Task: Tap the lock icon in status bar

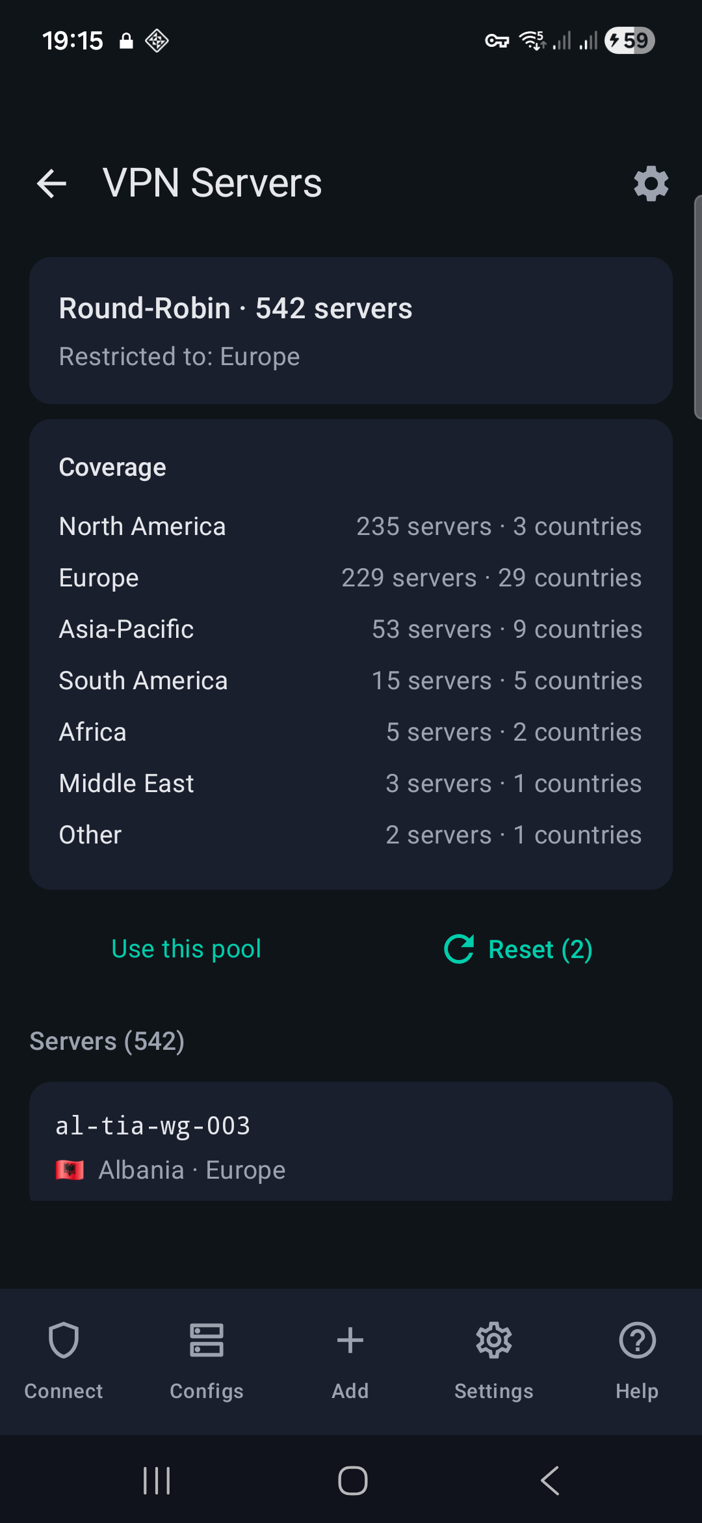Action: tap(127, 41)
